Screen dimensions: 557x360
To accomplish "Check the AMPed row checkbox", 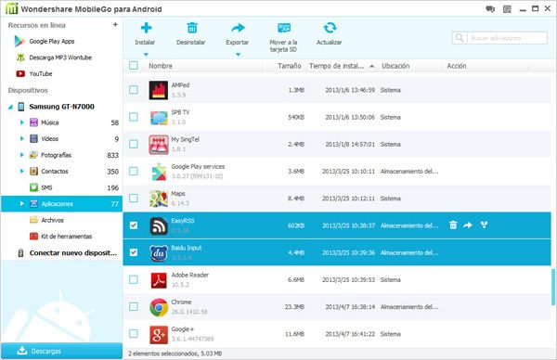I will point(134,89).
